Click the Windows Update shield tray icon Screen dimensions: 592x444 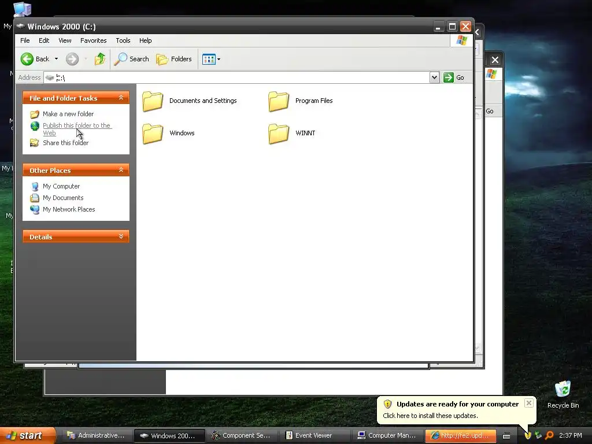point(528,436)
